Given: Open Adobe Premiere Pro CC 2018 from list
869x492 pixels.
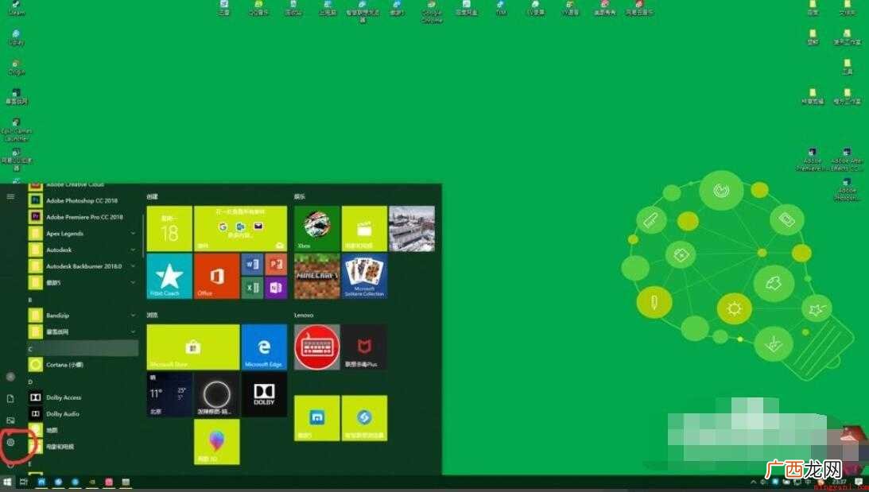Looking at the screenshot, I should click(x=83, y=217).
